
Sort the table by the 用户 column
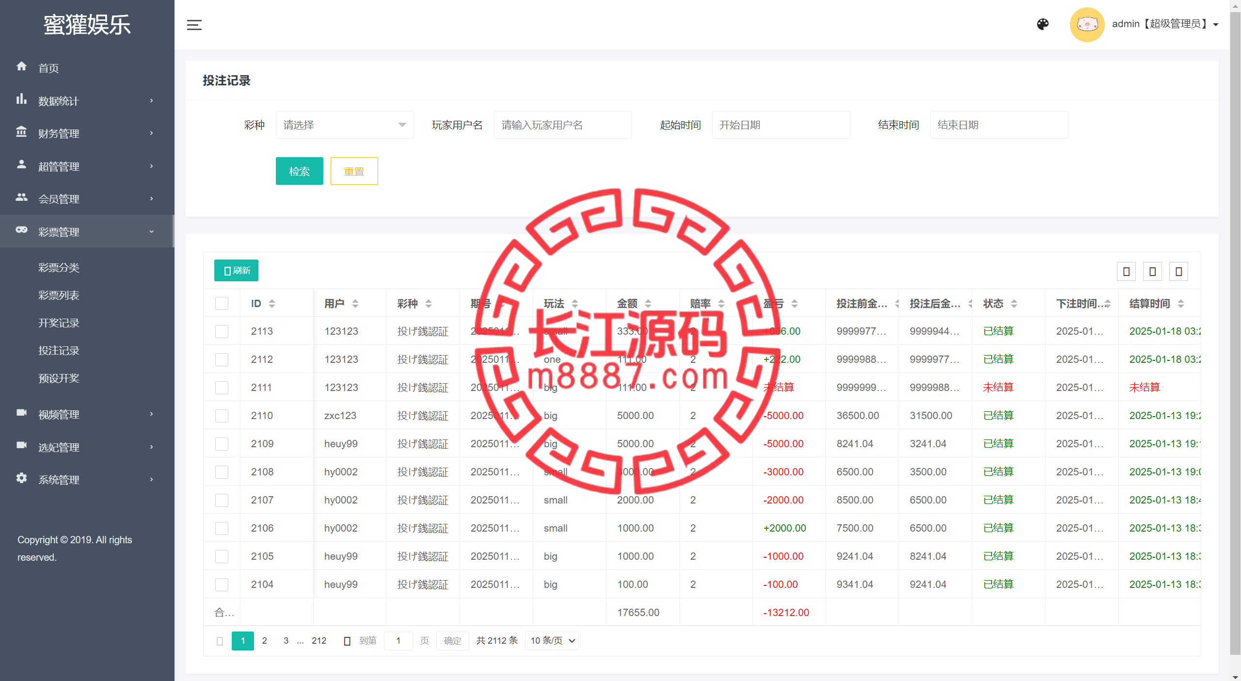tap(355, 304)
